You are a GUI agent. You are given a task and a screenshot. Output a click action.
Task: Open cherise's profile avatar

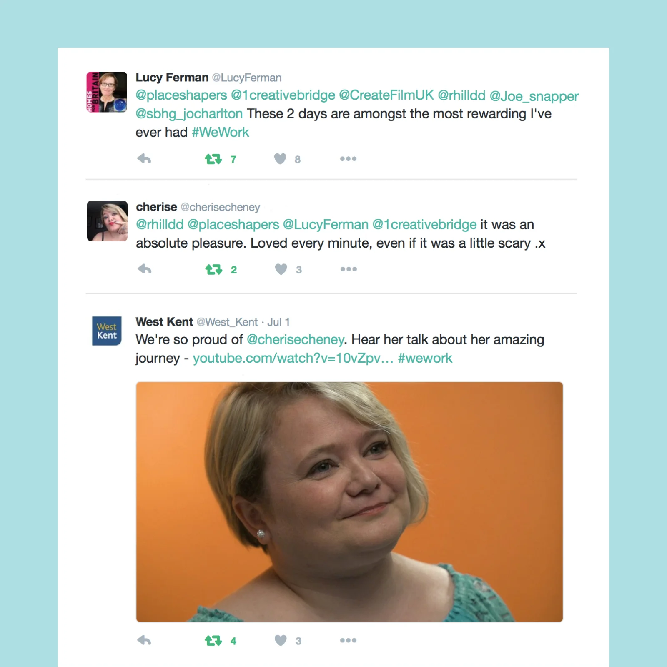tap(107, 221)
